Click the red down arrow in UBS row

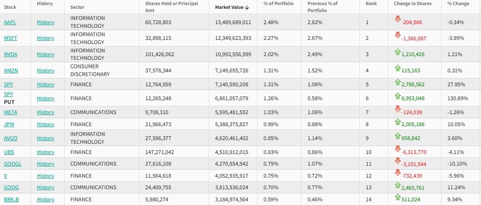click(x=397, y=149)
